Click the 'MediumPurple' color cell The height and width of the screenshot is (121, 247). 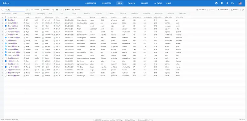(82, 20)
